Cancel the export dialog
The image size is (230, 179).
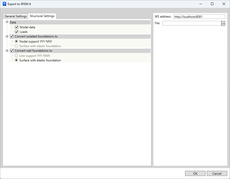point(217,173)
